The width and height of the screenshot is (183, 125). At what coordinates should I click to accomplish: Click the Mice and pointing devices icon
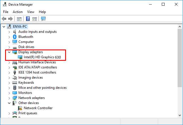15,88
